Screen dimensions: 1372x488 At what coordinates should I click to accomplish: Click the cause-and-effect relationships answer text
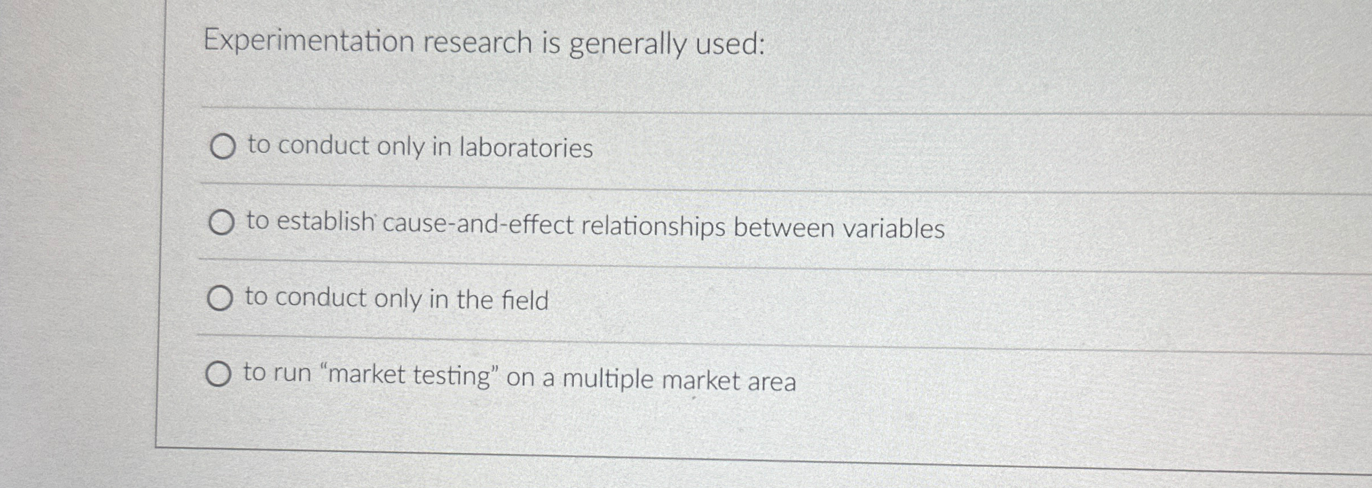pos(596,226)
